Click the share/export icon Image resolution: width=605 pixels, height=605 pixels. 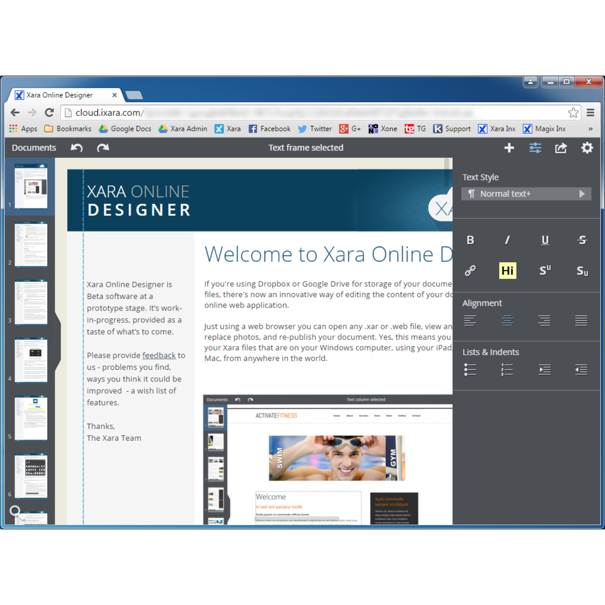(x=561, y=148)
